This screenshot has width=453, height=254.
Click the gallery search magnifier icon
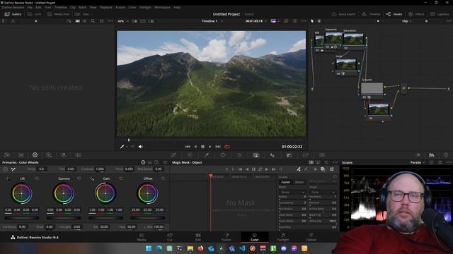(x=93, y=21)
